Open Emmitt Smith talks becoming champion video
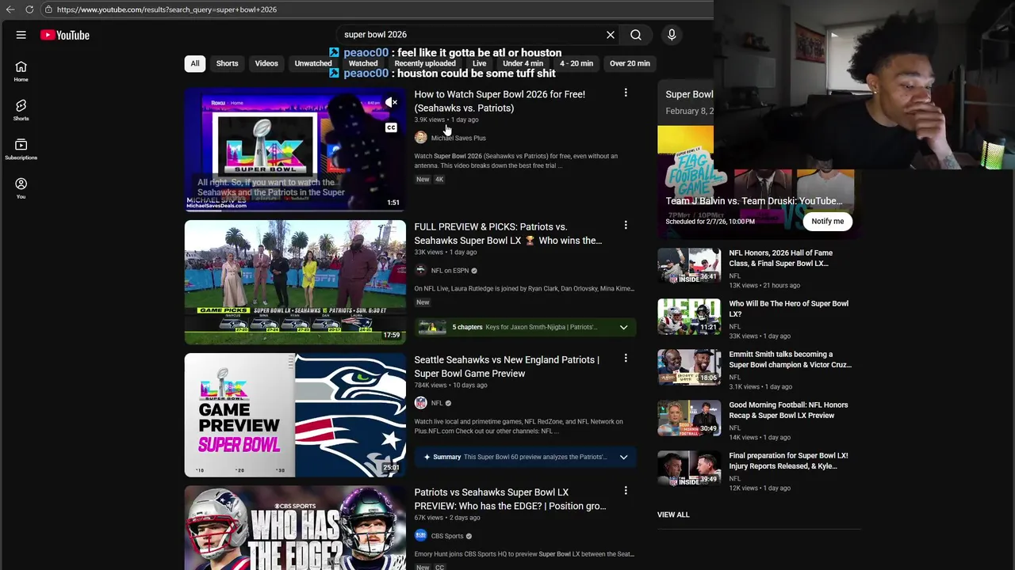 pos(759,370)
